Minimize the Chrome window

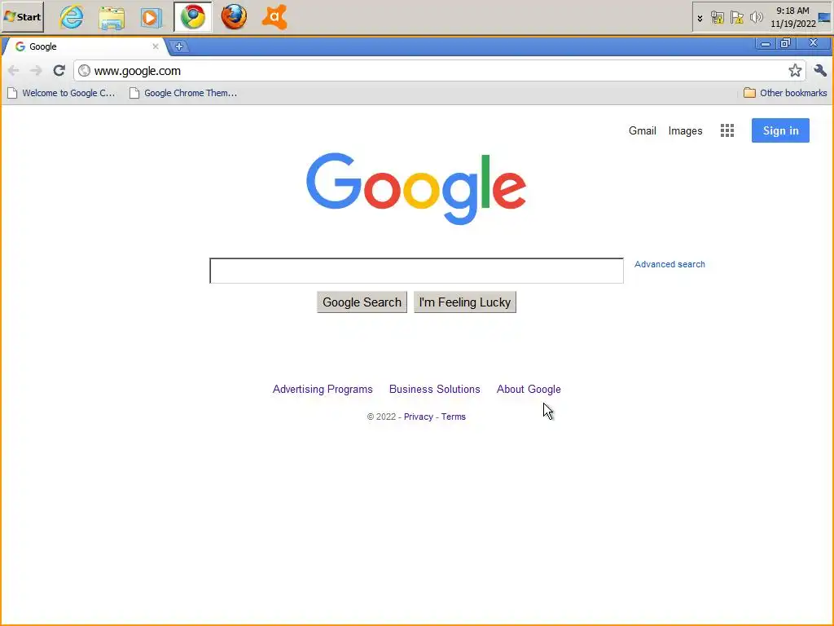tap(766, 44)
